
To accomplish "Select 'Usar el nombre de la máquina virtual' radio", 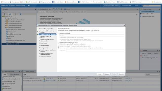I will (58, 43).
